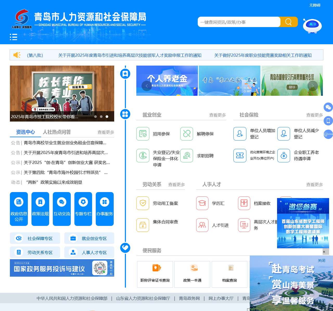Select the 招用参保 service icon
Viewport: 333px width, 311px height.
tap(143, 134)
